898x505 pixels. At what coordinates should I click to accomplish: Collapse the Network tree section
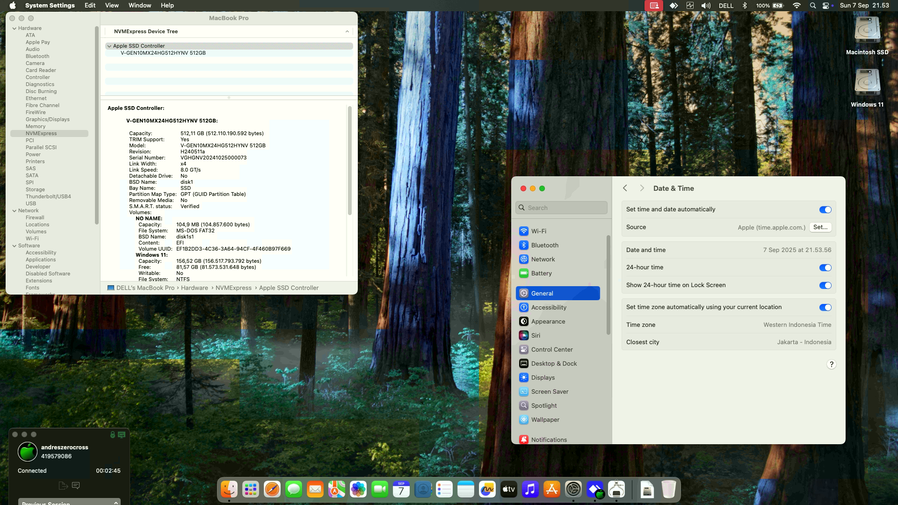pos(14,211)
